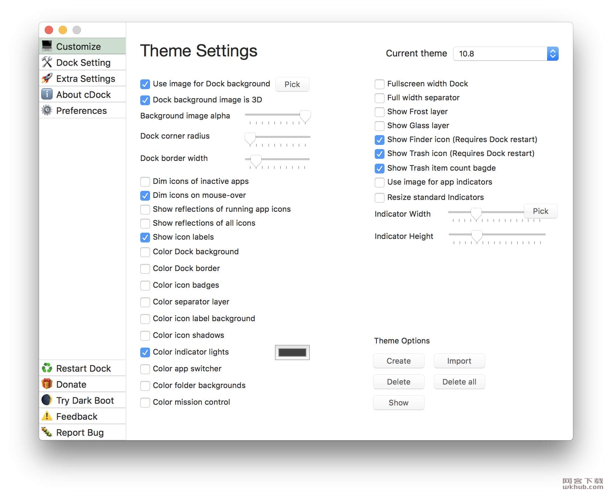Enable Color Dock background
Screen dimensions: 612x496
(x=145, y=252)
